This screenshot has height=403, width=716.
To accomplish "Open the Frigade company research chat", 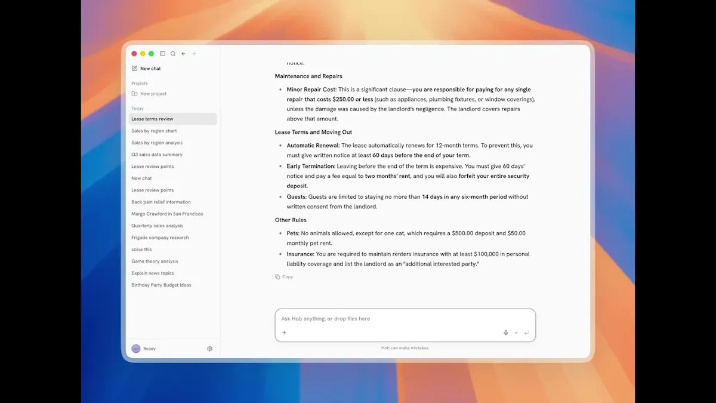I will coord(173,238).
